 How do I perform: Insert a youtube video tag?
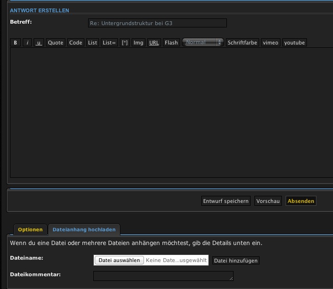294,43
